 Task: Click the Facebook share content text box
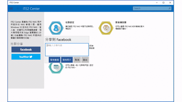point(67,50)
